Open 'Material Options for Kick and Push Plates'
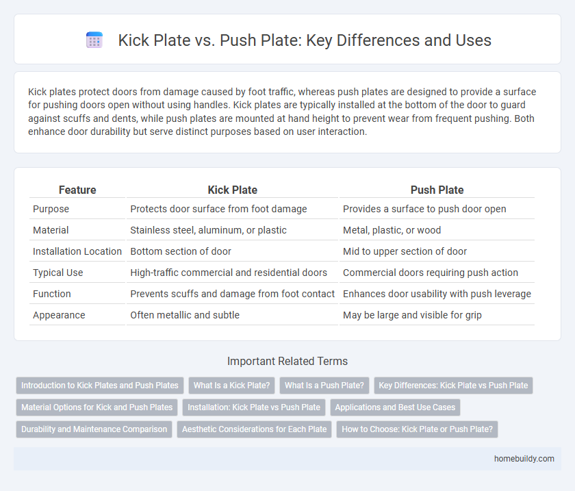This screenshot has height=491, width=575. pos(97,407)
